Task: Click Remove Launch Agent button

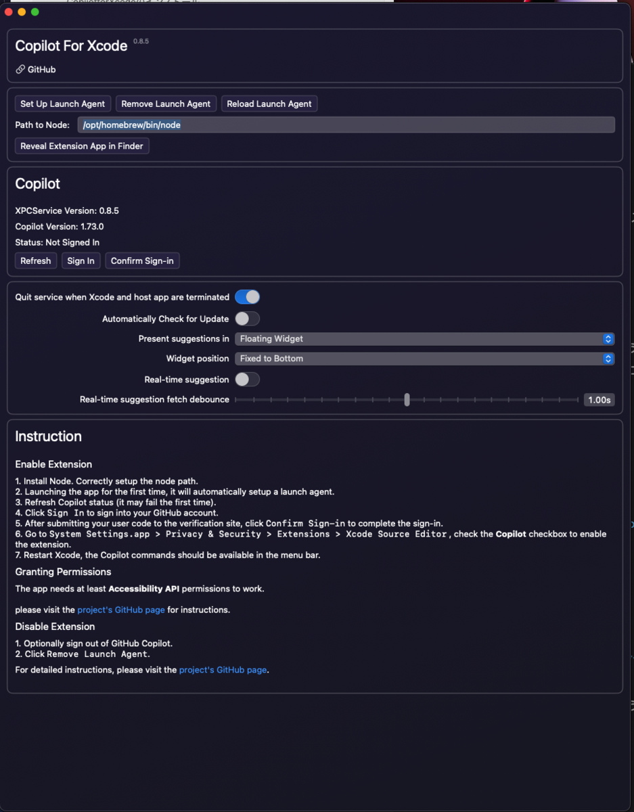Action: [166, 104]
